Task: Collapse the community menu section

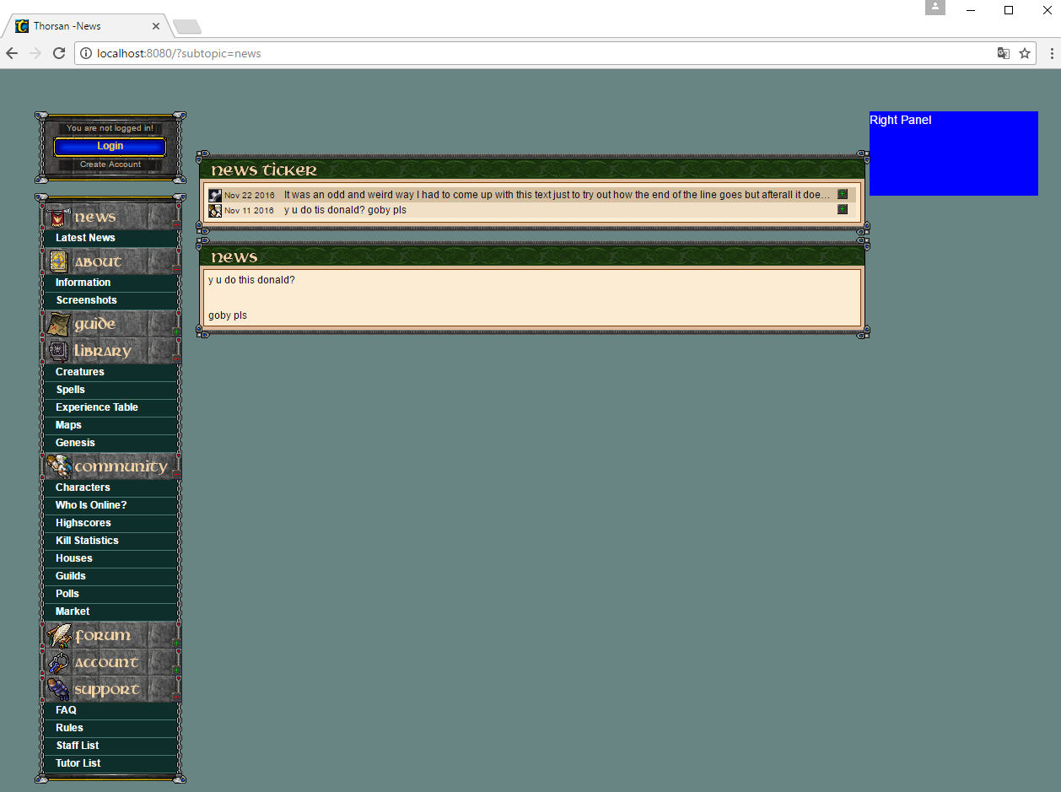Action: (176, 474)
